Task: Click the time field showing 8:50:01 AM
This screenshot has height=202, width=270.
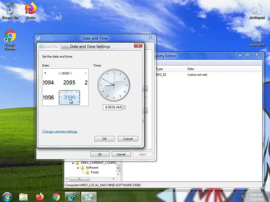Action: (x=112, y=107)
